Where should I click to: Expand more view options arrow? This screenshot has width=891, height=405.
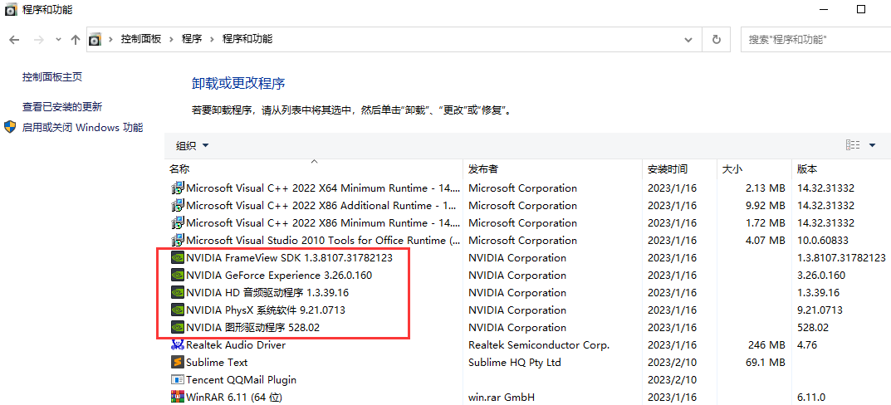pyautogui.click(x=873, y=145)
